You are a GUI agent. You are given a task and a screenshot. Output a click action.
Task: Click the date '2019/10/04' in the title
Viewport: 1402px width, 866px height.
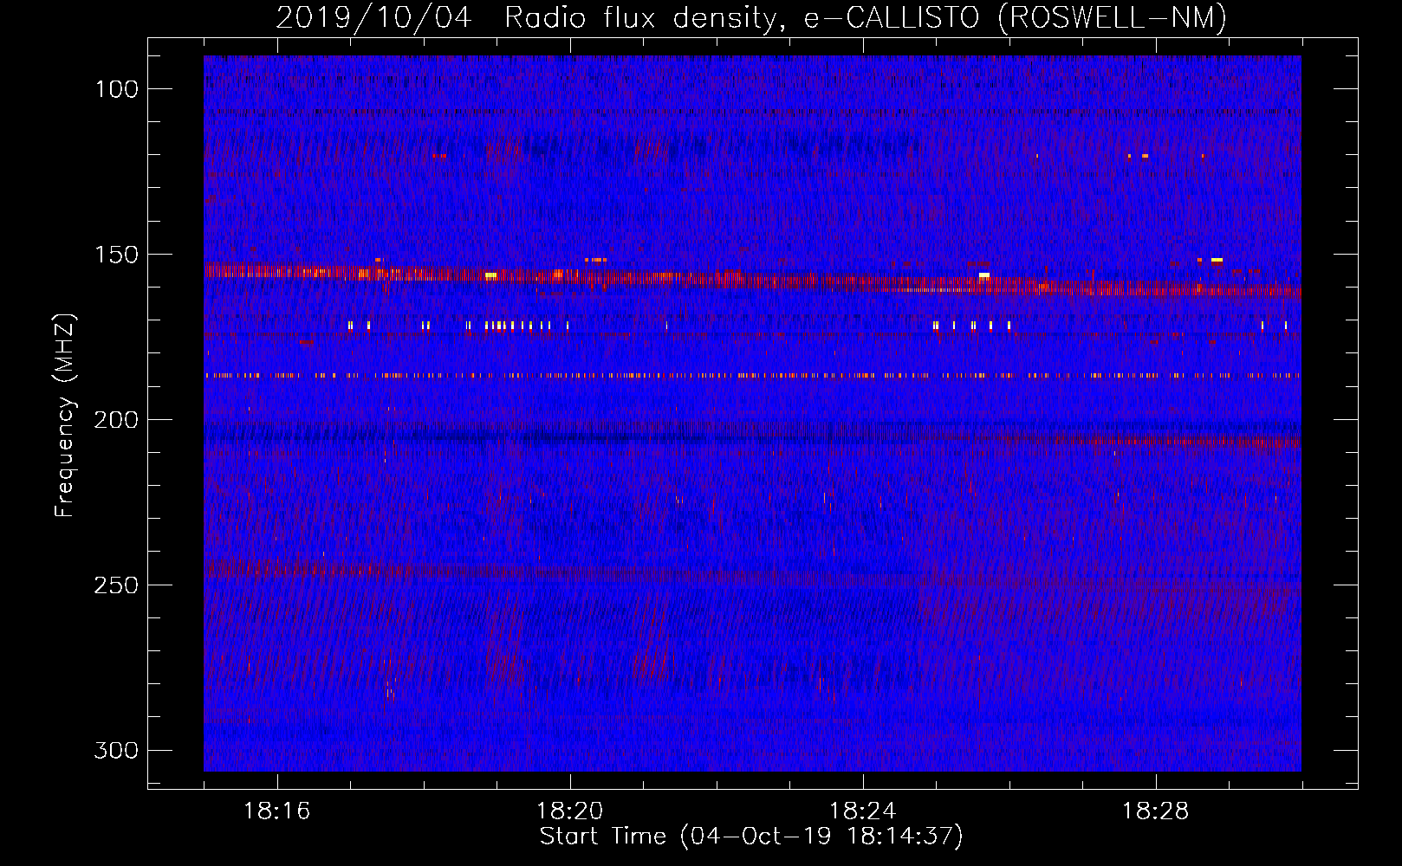click(373, 17)
